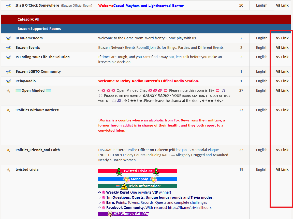Open the BCNGameRoom room name
The image size is (293, 219).
29,38
